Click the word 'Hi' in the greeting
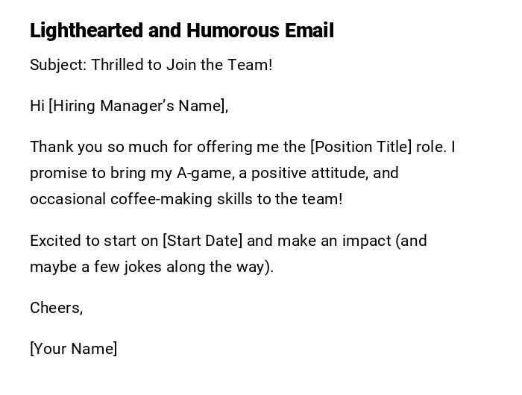522x395 pixels. (x=37, y=106)
